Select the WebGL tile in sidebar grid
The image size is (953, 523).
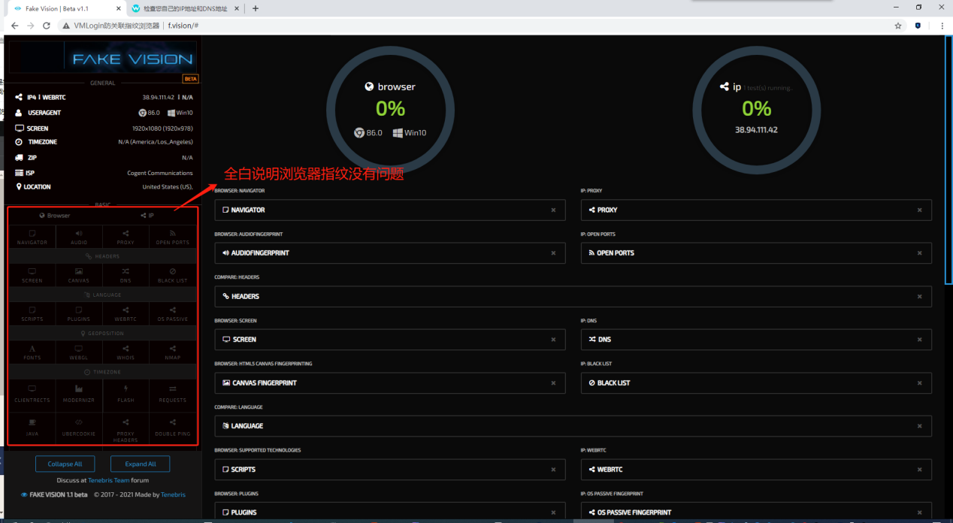click(x=79, y=352)
